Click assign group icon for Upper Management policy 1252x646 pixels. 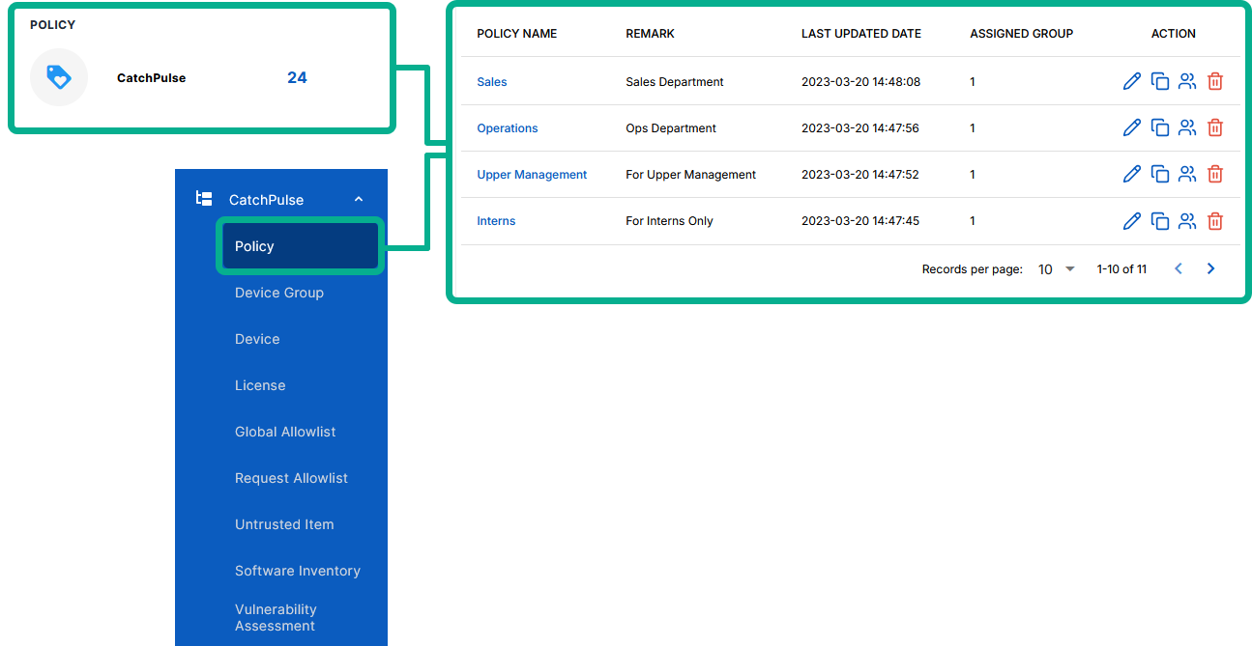(1187, 175)
